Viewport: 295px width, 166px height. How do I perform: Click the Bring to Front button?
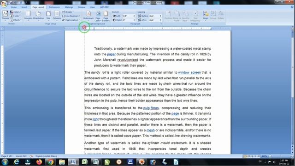coord(177,16)
